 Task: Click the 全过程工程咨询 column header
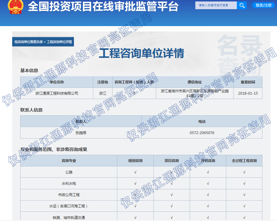pyautogui.click(x=244, y=161)
